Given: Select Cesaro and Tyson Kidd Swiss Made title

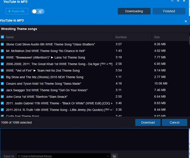Looking at the screenshot, I should coord(44,84).
